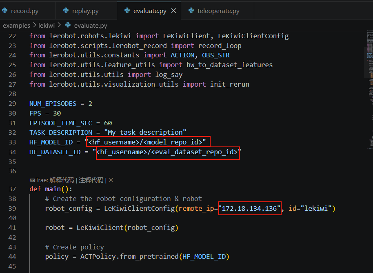
Task: Open the teleoperate.py tab
Action: point(218,11)
